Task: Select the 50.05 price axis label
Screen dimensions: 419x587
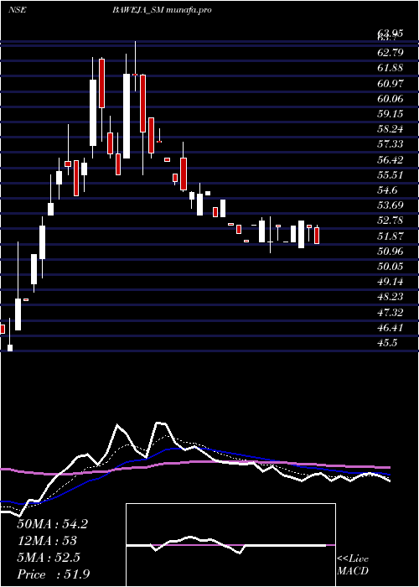Action: point(391,267)
